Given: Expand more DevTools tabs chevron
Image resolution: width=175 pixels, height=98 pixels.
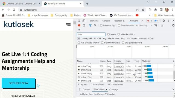Looking at the screenshot, I should coord(142,21).
